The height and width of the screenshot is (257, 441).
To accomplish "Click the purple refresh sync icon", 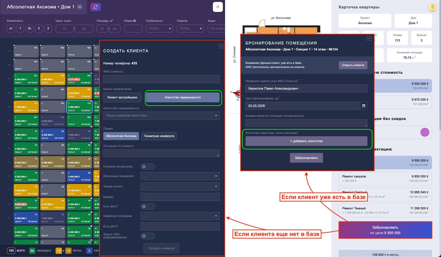I will coord(95,7).
